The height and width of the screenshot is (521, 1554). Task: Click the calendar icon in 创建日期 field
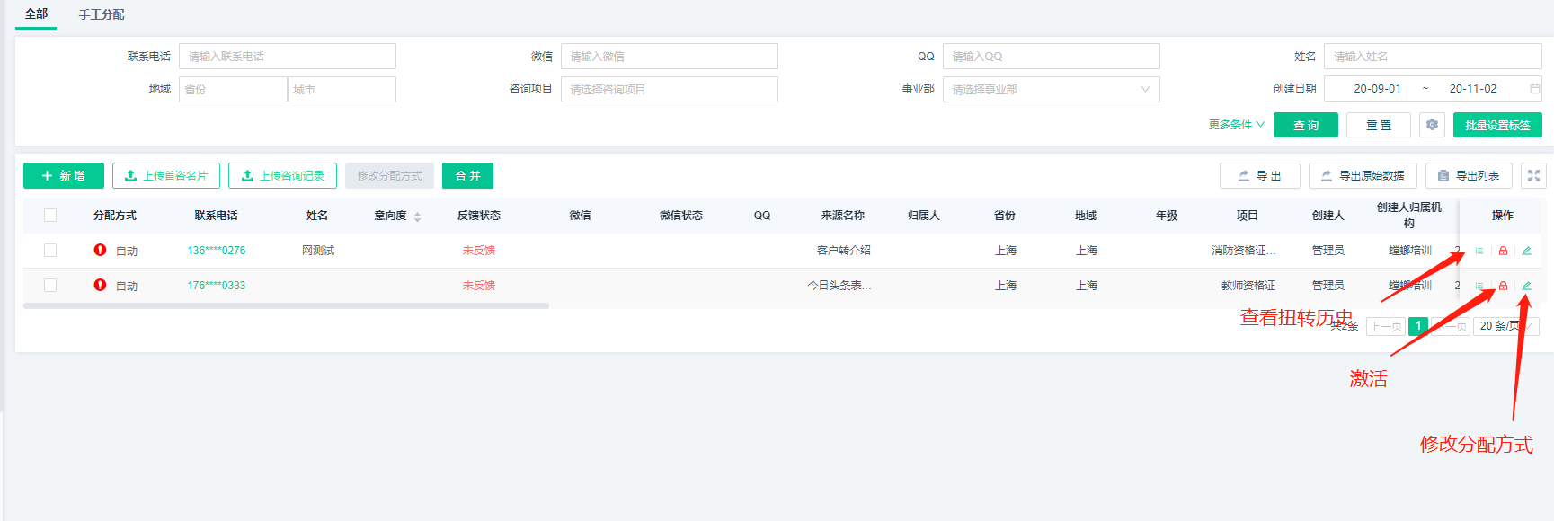(x=1534, y=89)
